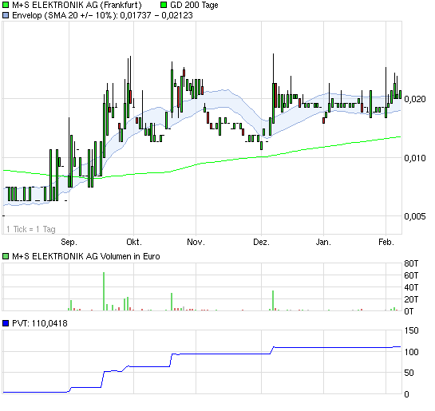Click the 'Dez.' month axis label
Screen dimensions: 435x411
coord(261,242)
